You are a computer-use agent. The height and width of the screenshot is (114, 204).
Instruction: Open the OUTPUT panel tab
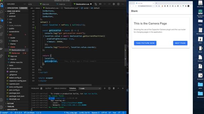coord(48,88)
